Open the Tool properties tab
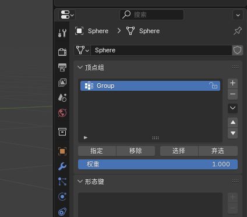247x217 pixels. pos(62,33)
